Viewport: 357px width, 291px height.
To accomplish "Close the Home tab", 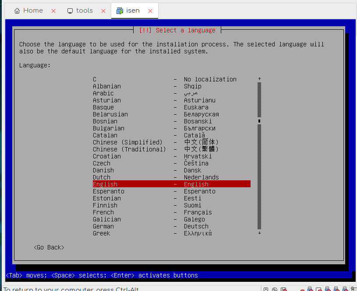I will (53, 11).
